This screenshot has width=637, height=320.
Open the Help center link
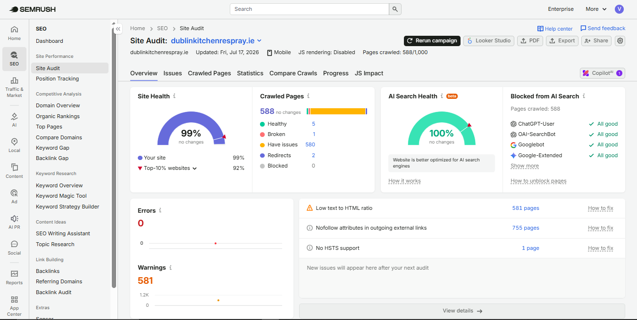(x=555, y=29)
